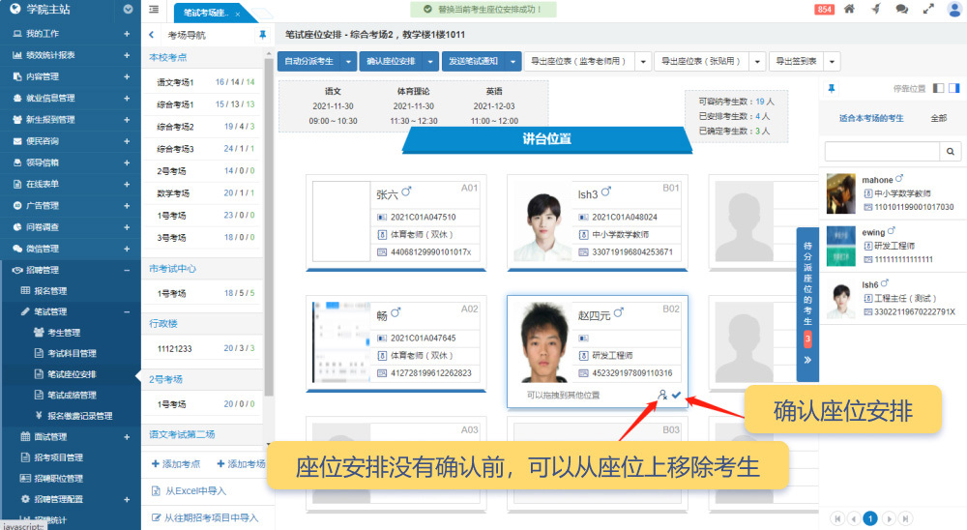Click the search magnifier in candidate panel
The width and height of the screenshot is (967, 530).
coord(951,152)
